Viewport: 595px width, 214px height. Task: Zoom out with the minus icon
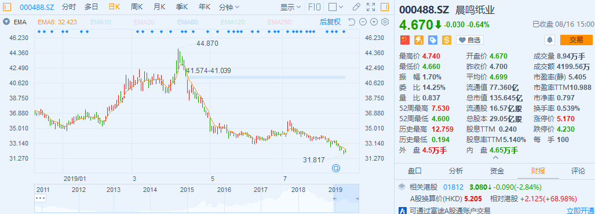click(x=363, y=22)
